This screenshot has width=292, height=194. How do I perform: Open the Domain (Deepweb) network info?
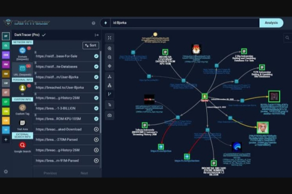tap(22, 52)
